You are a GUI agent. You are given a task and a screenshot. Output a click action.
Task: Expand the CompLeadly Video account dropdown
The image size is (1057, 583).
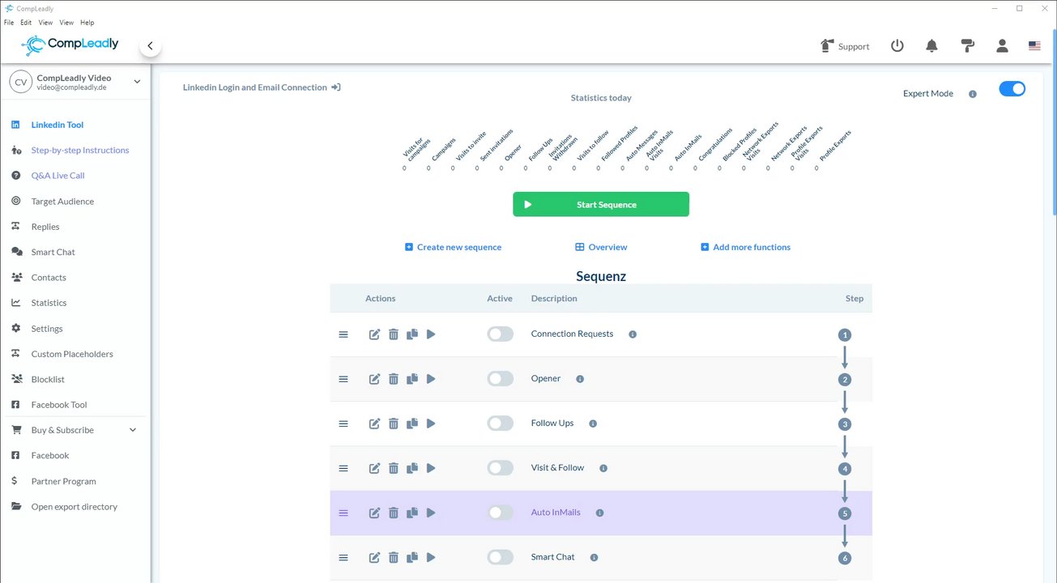(x=137, y=82)
